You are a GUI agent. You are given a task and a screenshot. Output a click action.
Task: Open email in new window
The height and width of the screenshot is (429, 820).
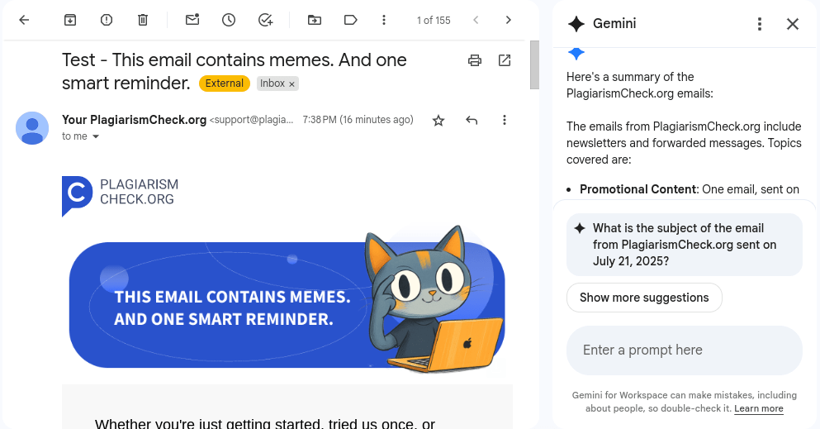point(505,60)
